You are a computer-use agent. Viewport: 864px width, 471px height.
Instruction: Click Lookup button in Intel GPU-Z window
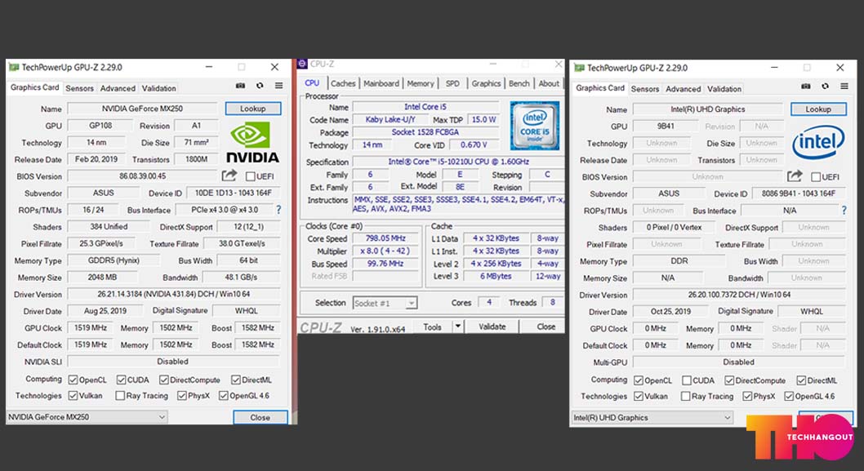click(818, 109)
